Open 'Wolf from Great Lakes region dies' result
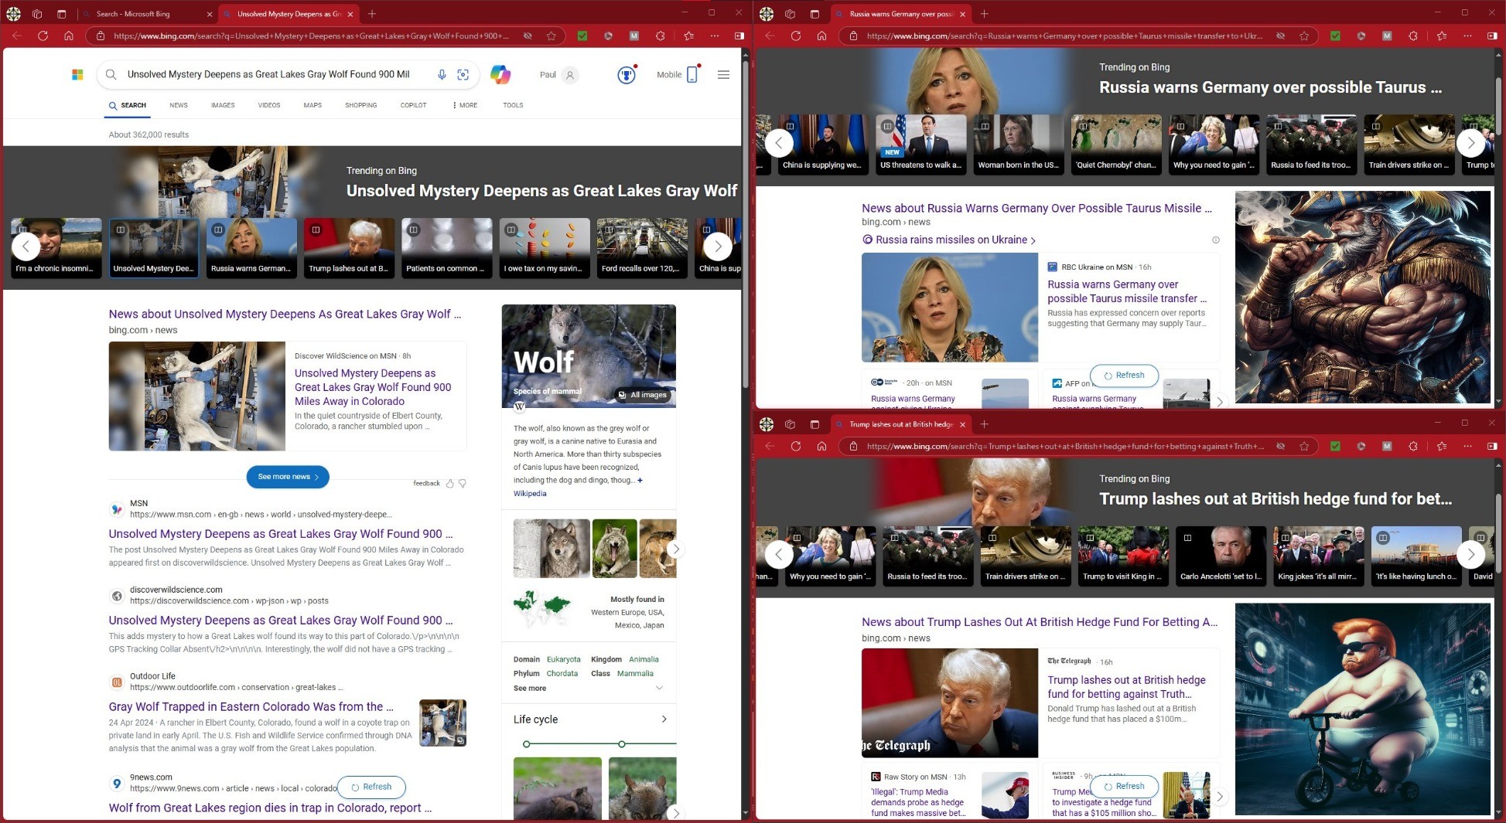This screenshot has height=823, width=1506. click(270, 808)
